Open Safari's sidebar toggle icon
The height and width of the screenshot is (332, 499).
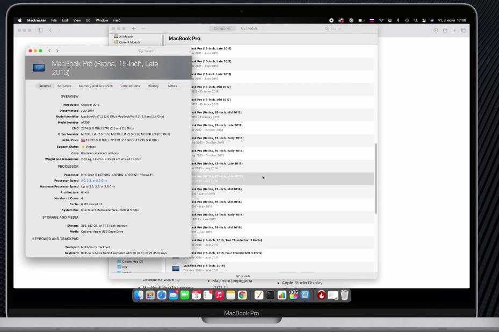pos(40,31)
